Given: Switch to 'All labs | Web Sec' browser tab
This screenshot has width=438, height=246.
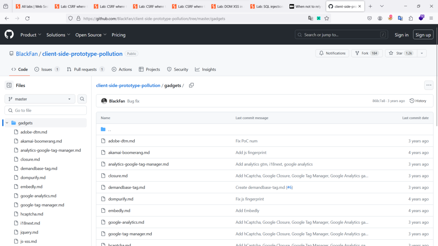Looking at the screenshot, I should point(32,6).
